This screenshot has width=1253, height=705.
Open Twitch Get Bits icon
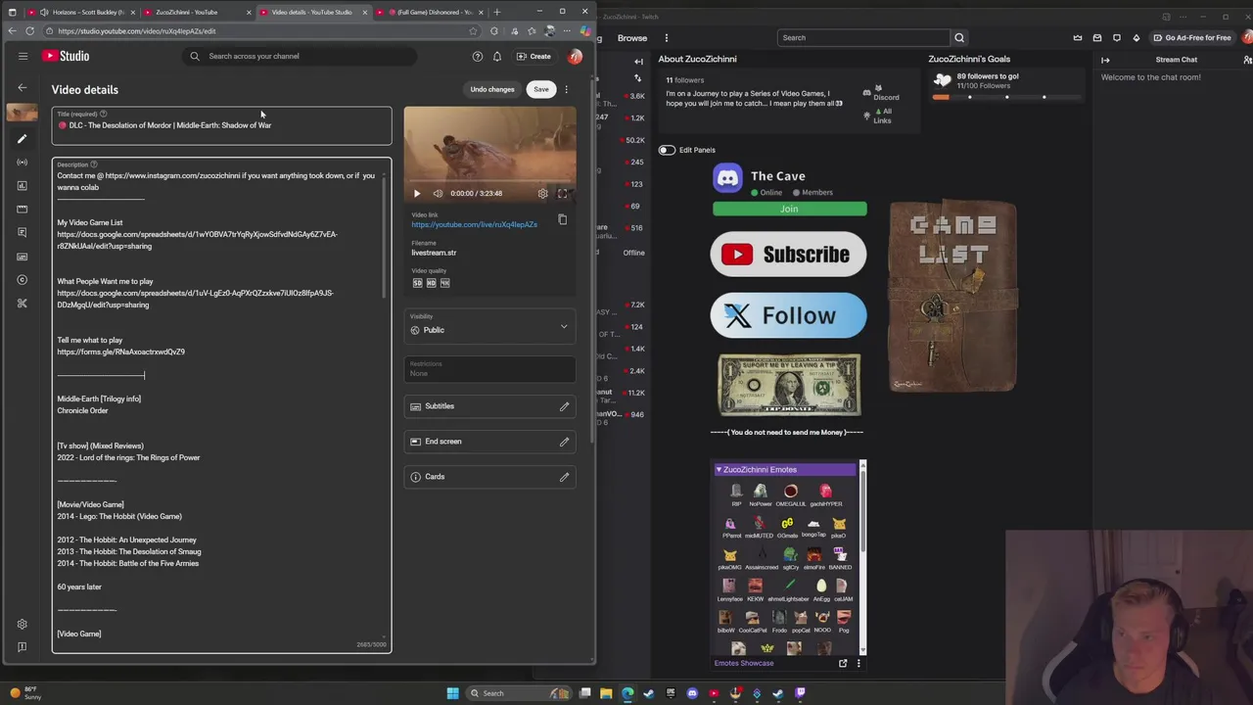tap(1137, 38)
